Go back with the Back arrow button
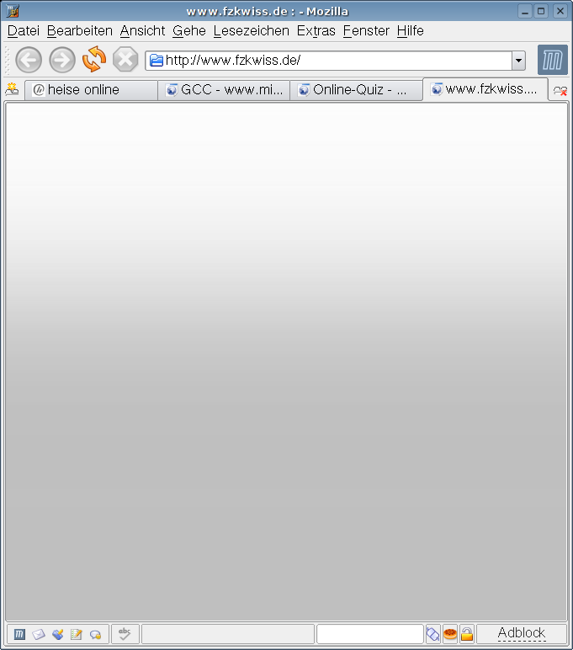Image resolution: width=573 pixels, height=650 pixels. (29, 60)
